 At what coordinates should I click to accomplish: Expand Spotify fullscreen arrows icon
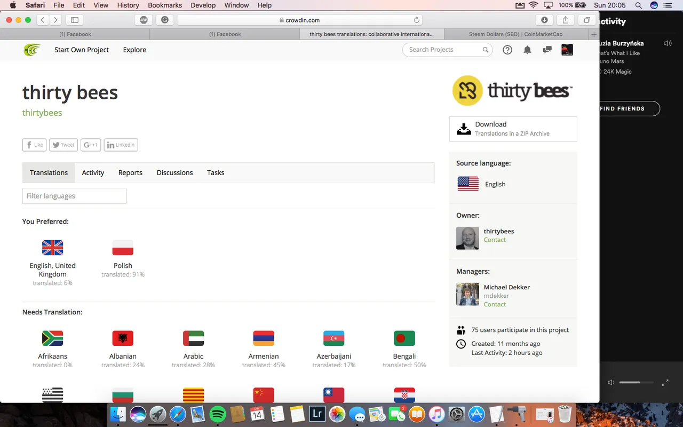665,383
